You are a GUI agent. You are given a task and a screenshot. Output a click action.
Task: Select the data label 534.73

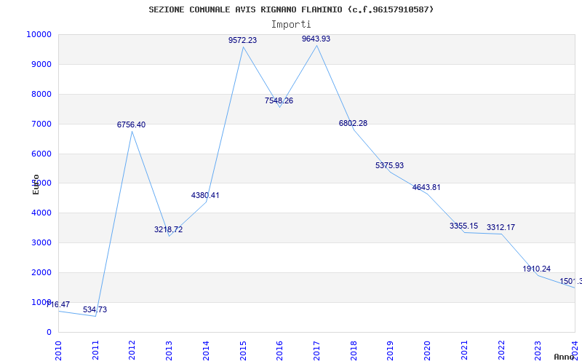[95, 310]
